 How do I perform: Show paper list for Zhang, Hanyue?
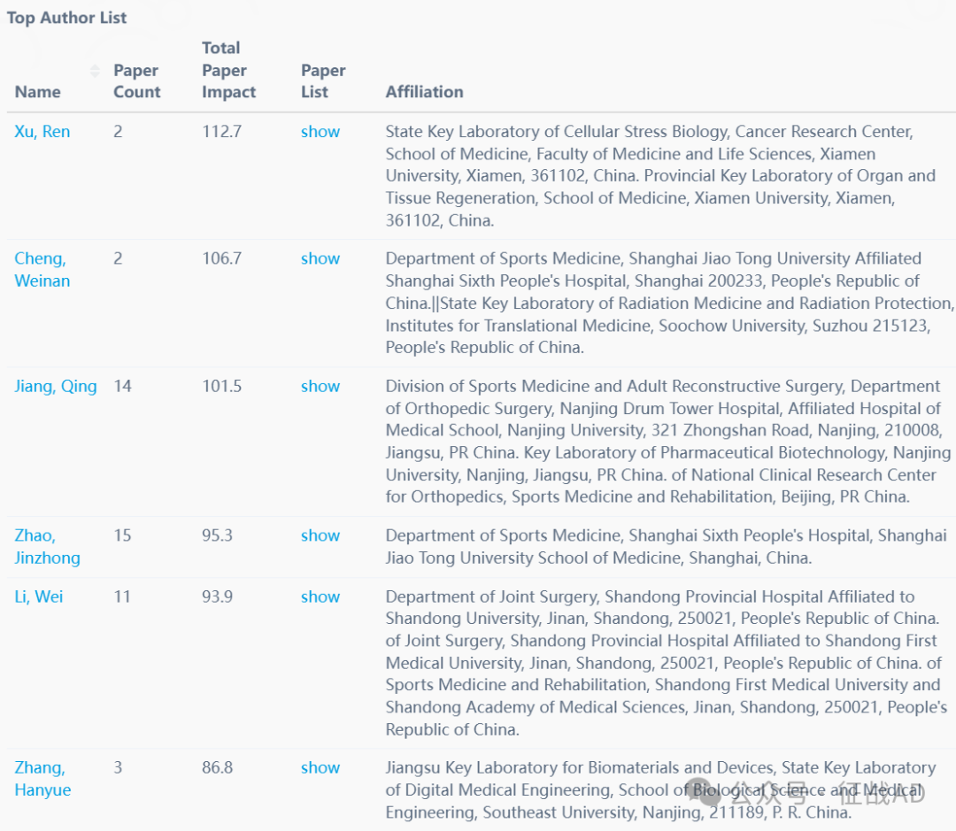point(320,768)
